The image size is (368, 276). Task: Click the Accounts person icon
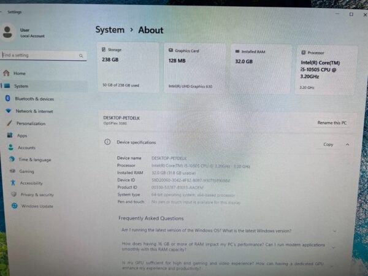pyautogui.click(x=11, y=147)
